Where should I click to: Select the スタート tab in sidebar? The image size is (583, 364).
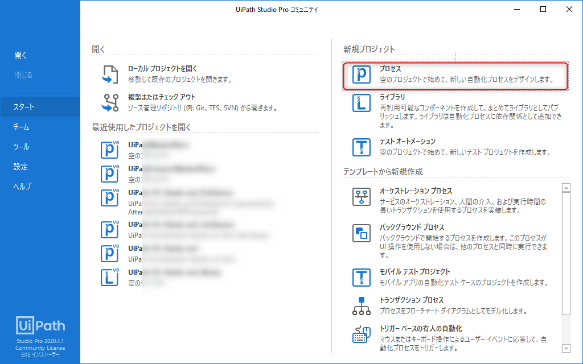pos(40,107)
